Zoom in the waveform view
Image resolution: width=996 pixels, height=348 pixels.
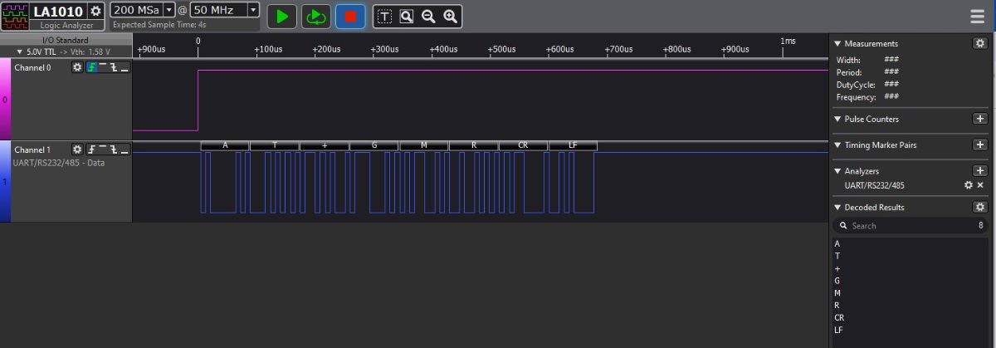(x=450, y=16)
